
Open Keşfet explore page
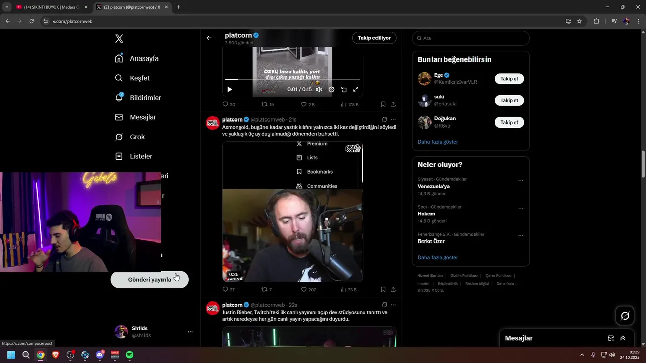point(133,78)
